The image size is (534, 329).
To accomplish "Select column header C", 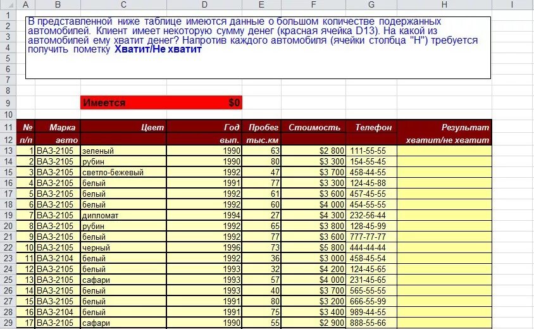I will point(123,4).
